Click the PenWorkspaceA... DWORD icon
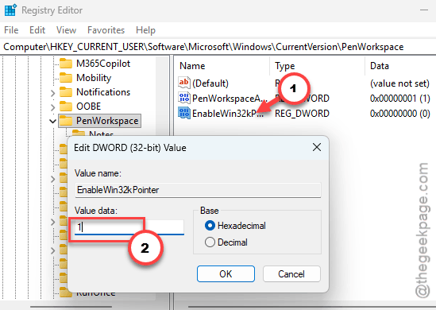436x310 pixels. 184,98
